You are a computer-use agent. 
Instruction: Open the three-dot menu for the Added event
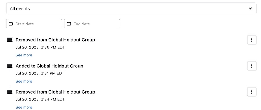coord(252,66)
